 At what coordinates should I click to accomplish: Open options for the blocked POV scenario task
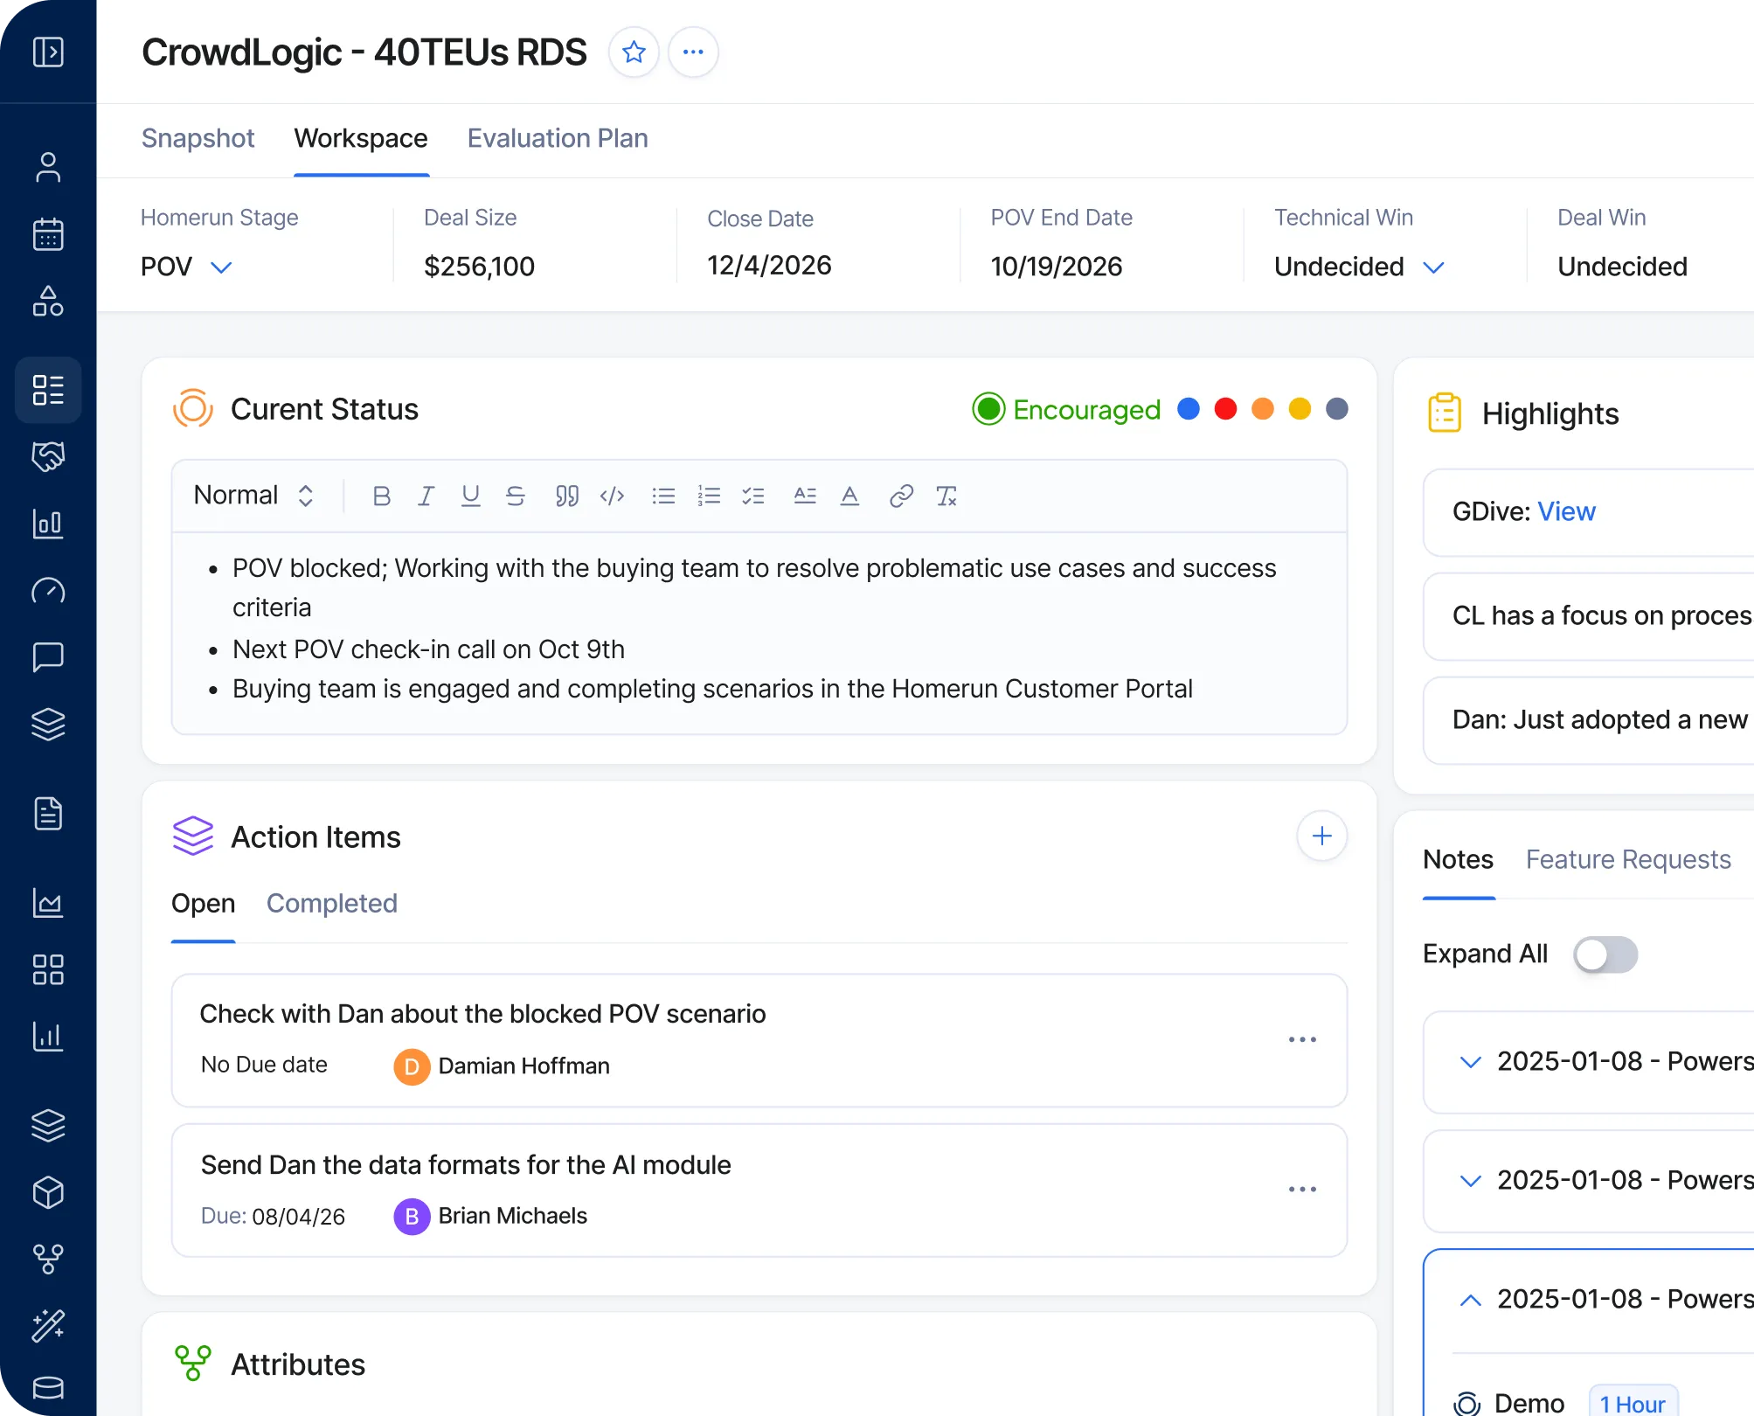click(x=1302, y=1039)
